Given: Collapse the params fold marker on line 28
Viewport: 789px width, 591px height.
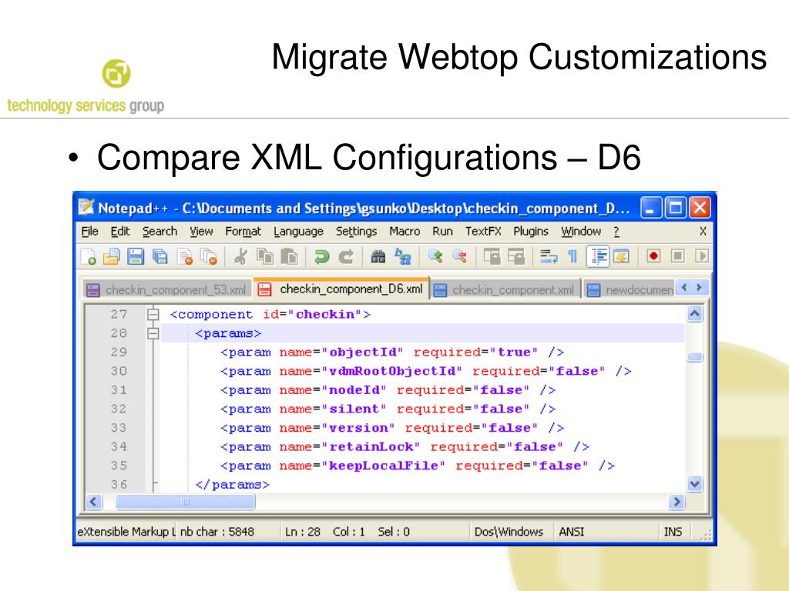Looking at the screenshot, I should coord(153,333).
